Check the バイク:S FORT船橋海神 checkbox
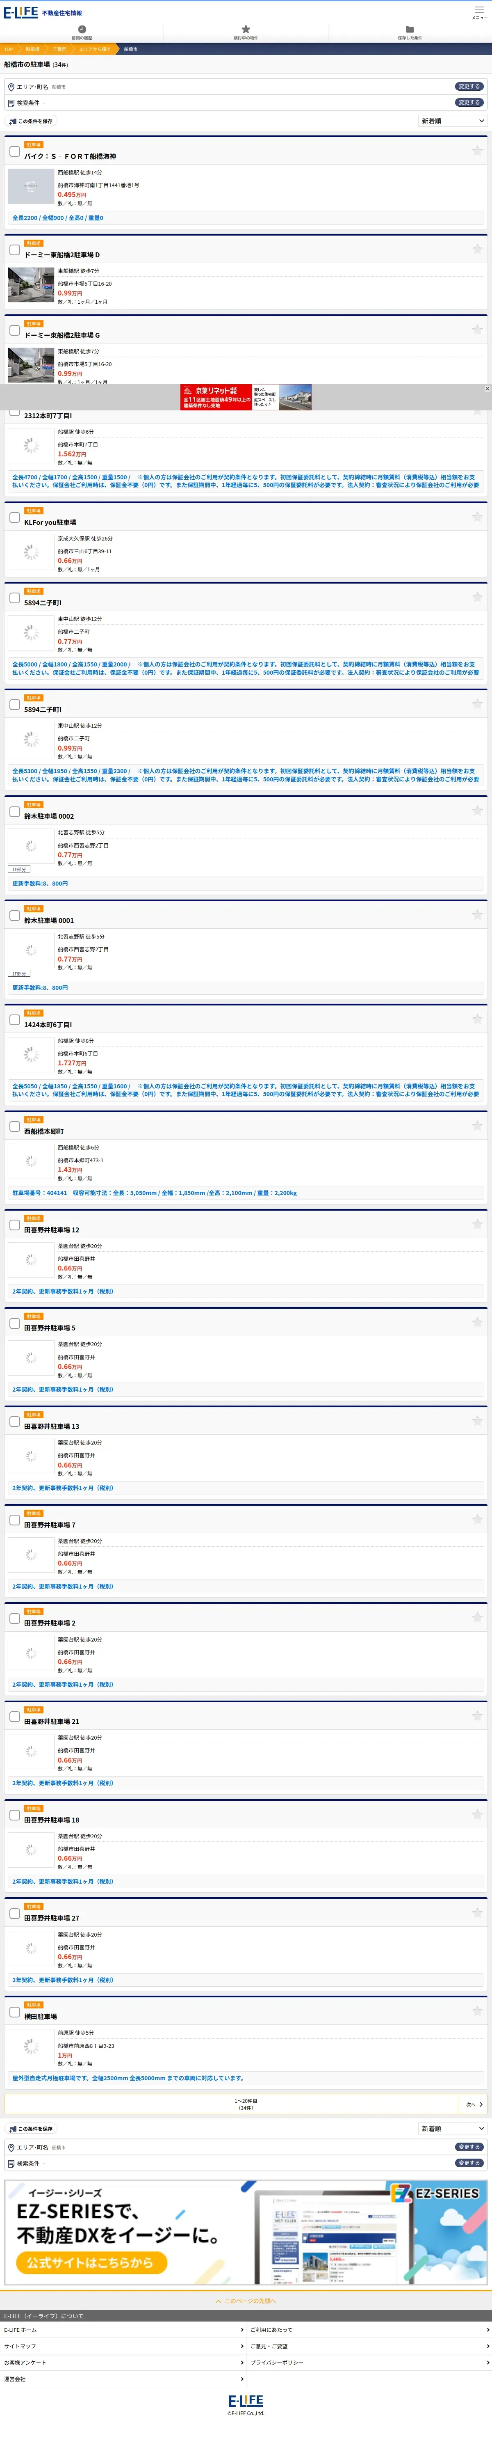 pyautogui.click(x=14, y=151)
